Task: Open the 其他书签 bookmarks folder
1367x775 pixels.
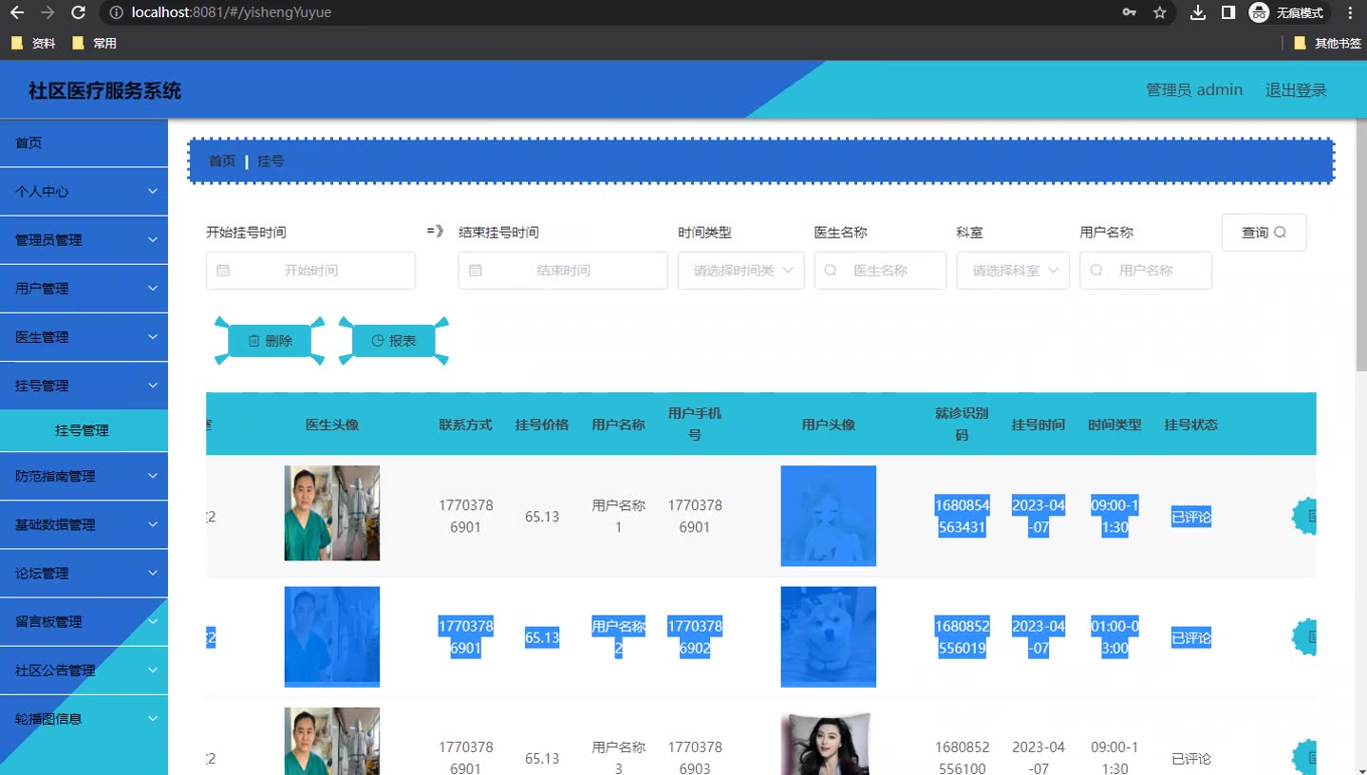Action: (1327, 43)
